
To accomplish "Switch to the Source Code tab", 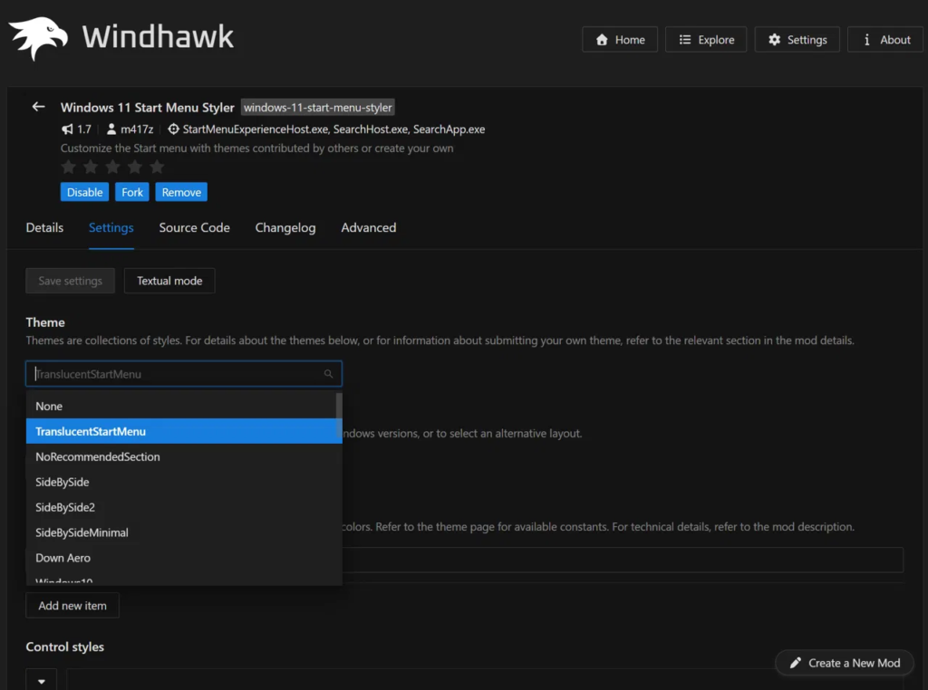I will 194,227.
